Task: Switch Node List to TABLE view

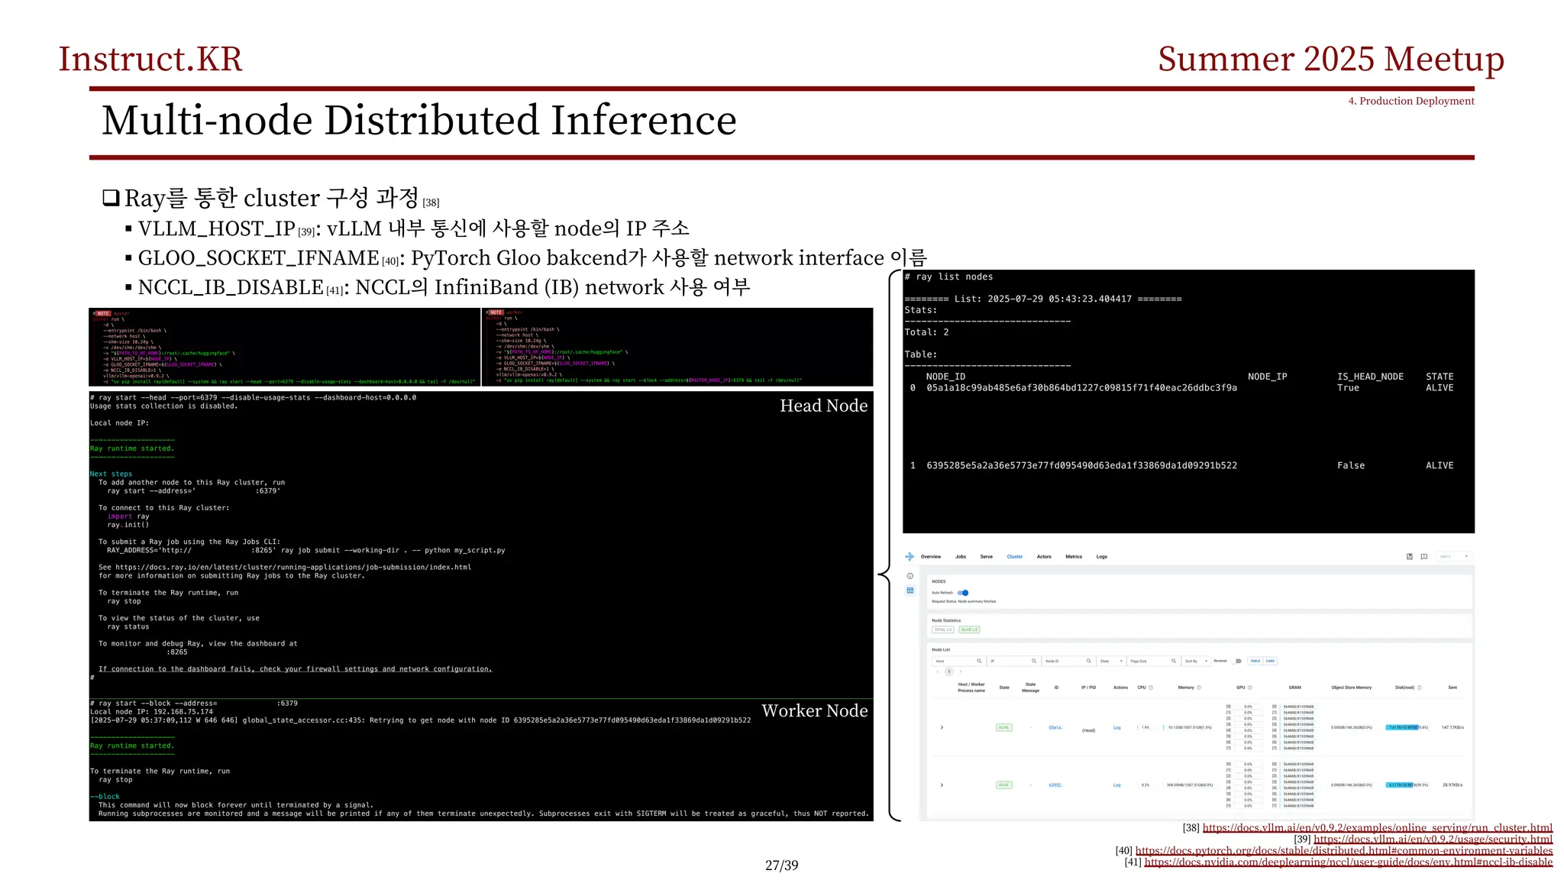Action: pyautogui.click(x=1255, y=661)
